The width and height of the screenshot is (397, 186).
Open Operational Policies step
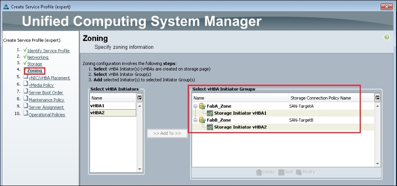click(x=47, y=115)
